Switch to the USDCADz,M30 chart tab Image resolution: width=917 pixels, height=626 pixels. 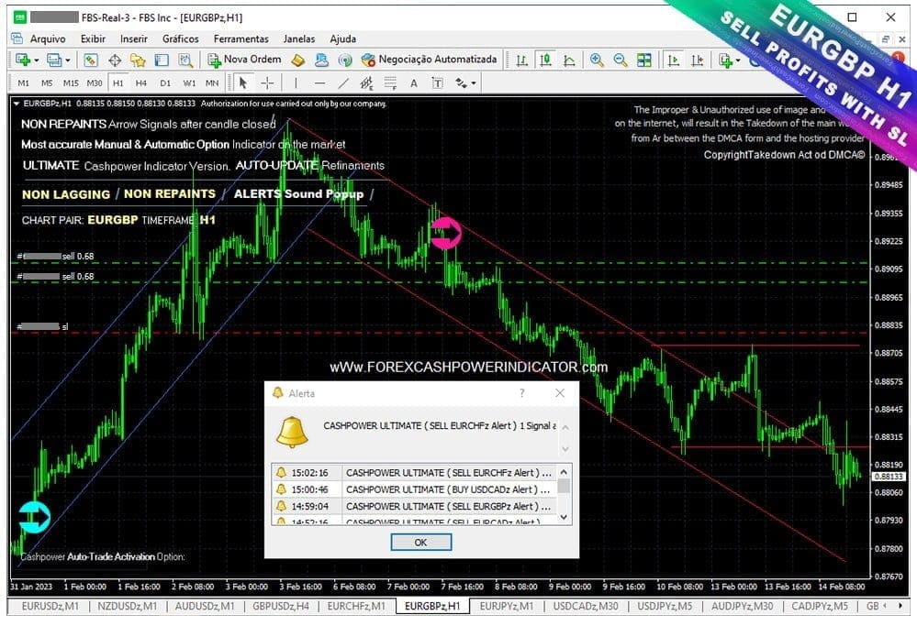pos(585,606)
